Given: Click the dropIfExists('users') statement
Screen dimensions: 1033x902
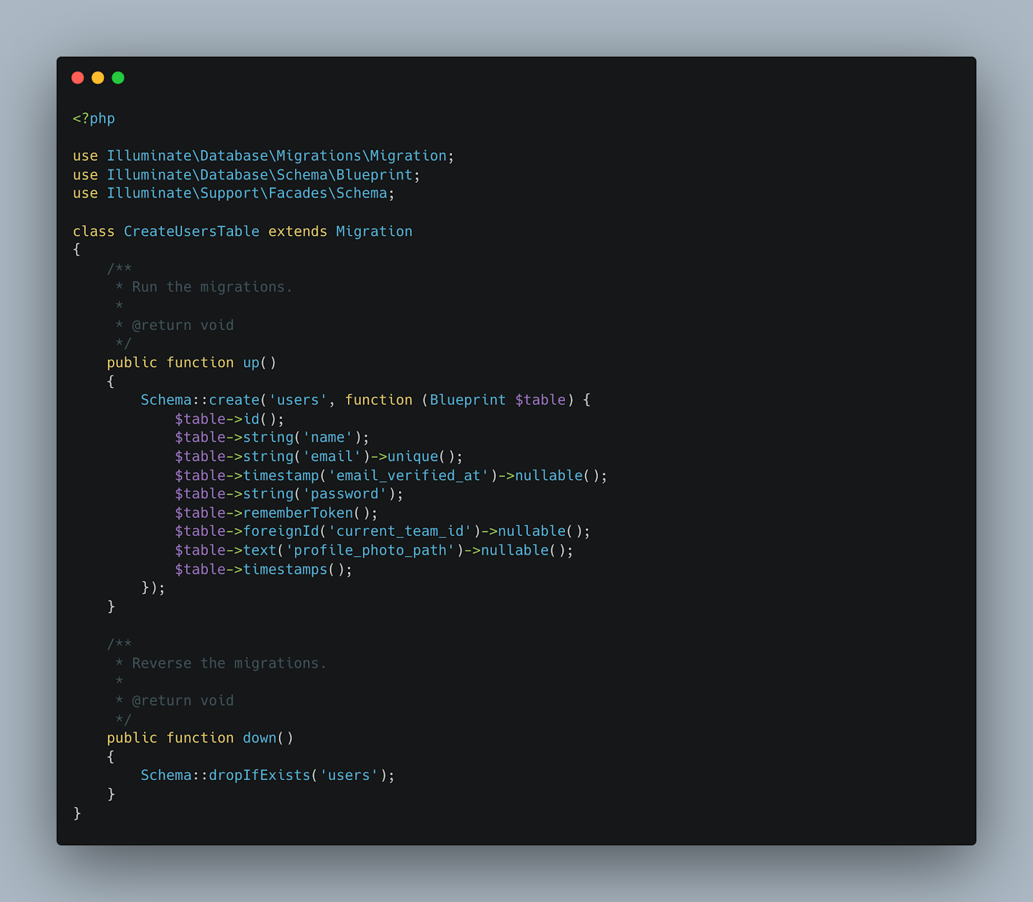Looking at the screenshot, I should (x=267, y=775).
